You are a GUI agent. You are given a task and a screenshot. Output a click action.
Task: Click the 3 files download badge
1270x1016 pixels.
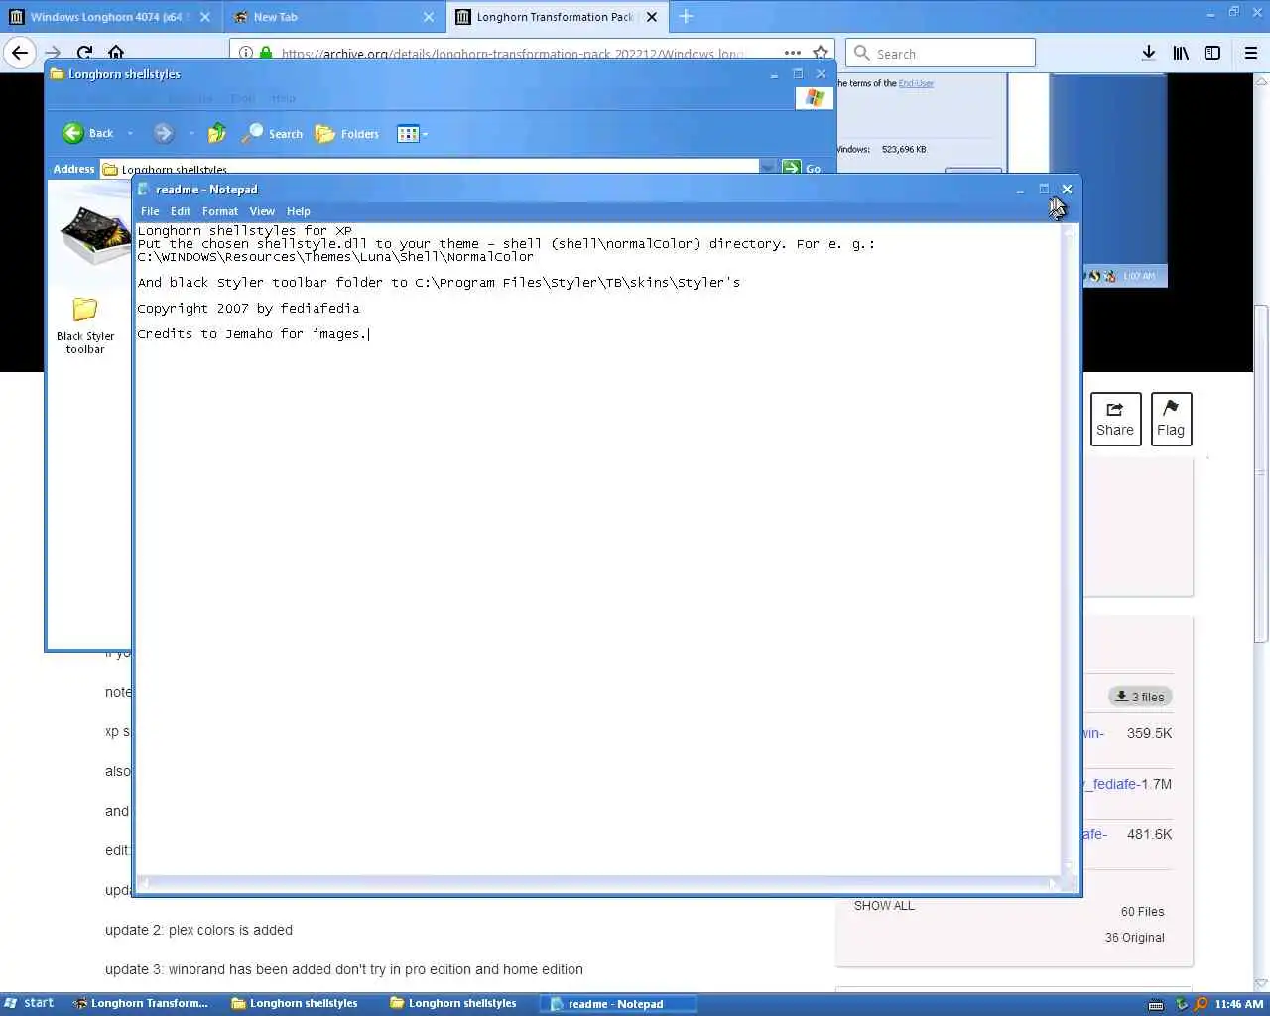tap(1140, 697)
